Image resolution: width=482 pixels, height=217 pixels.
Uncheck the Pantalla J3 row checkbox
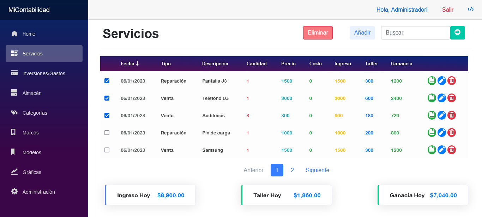107,81
